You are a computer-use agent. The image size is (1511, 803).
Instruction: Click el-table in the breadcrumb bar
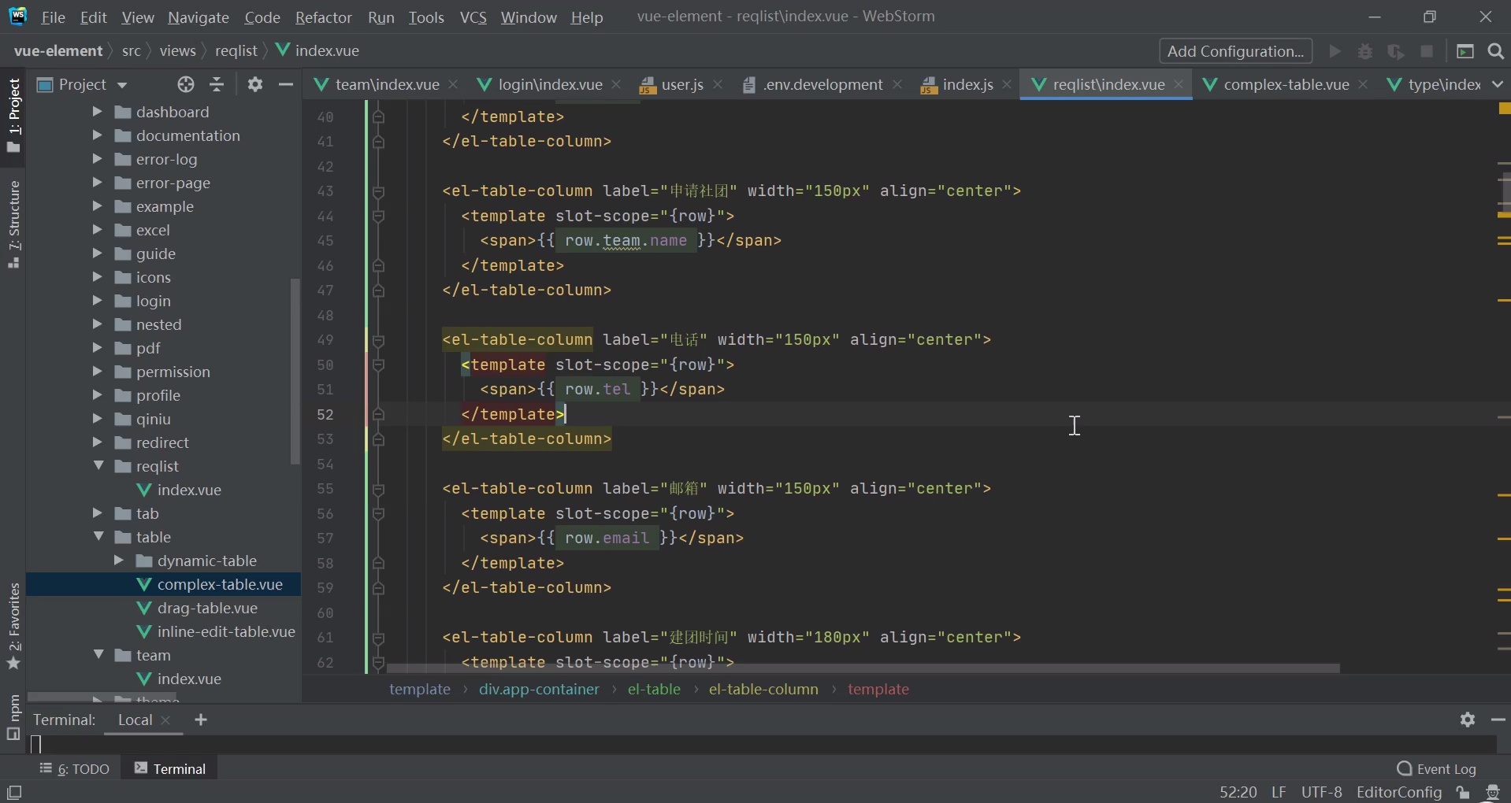click(654, 690)
